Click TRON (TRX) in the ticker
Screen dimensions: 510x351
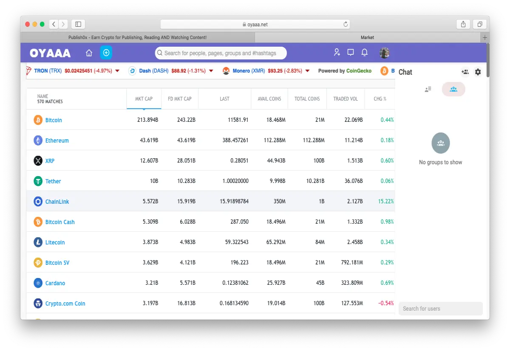[x=48, y=71]
